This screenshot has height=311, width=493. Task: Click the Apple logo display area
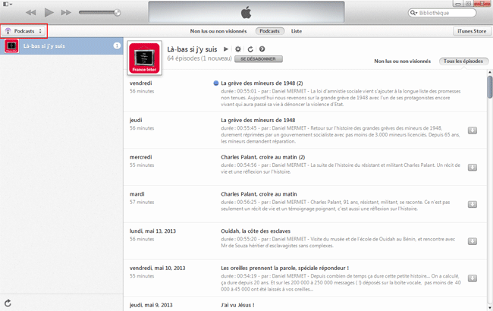click(x=246, y=13)
